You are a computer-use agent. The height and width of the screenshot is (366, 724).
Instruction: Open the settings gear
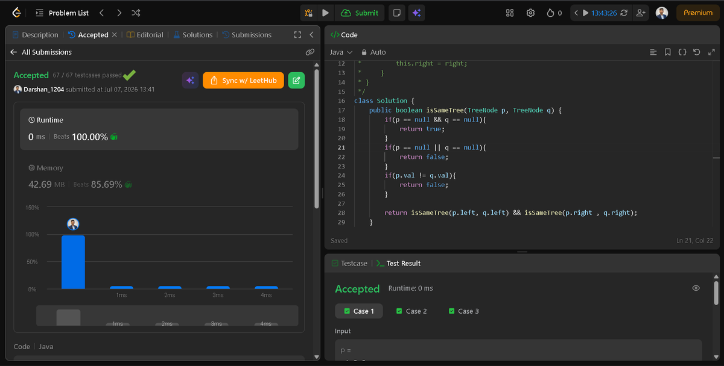(530, 13)
